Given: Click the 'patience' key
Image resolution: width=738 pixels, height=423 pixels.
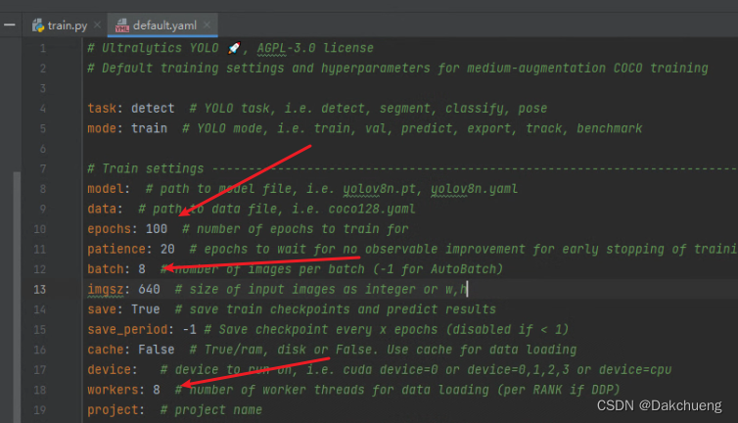Looking at the screenshot, I should pos(116,249).
